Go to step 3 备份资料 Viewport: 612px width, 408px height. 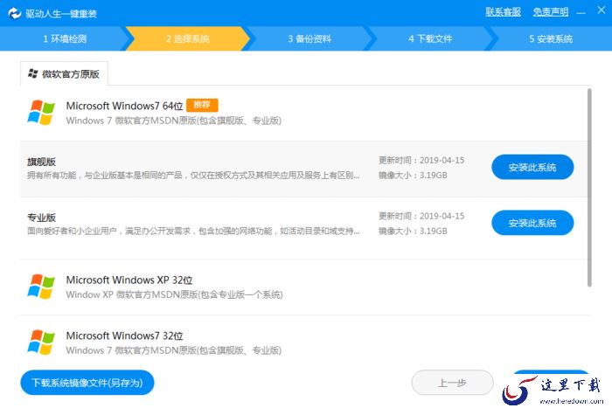pyautogui.click(x=309, y=38)
